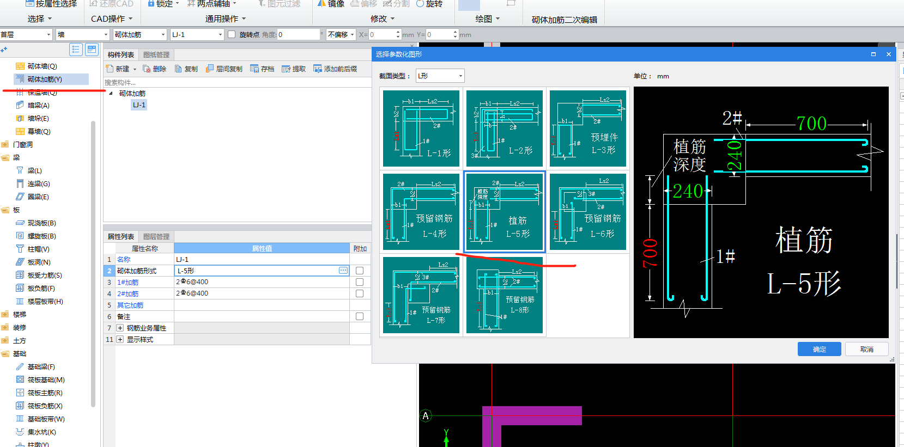Click 添加前后缀 add prefix/suffix tool
904x447 pixels.
pyautogui.click(x=335, y=69)
